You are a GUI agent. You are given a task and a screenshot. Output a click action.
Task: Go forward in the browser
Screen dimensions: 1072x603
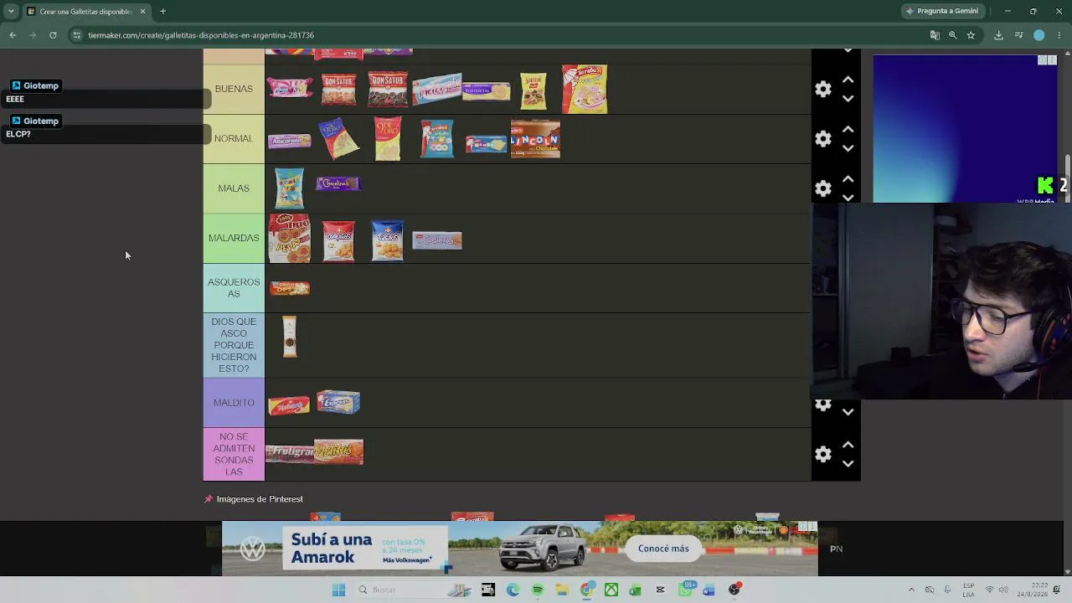[33, 35]
